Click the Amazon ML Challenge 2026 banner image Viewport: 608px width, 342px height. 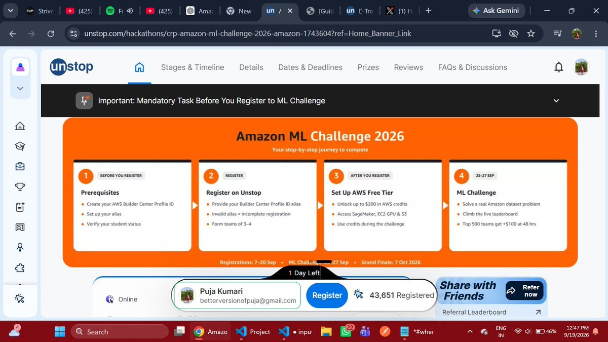point(320,193)
